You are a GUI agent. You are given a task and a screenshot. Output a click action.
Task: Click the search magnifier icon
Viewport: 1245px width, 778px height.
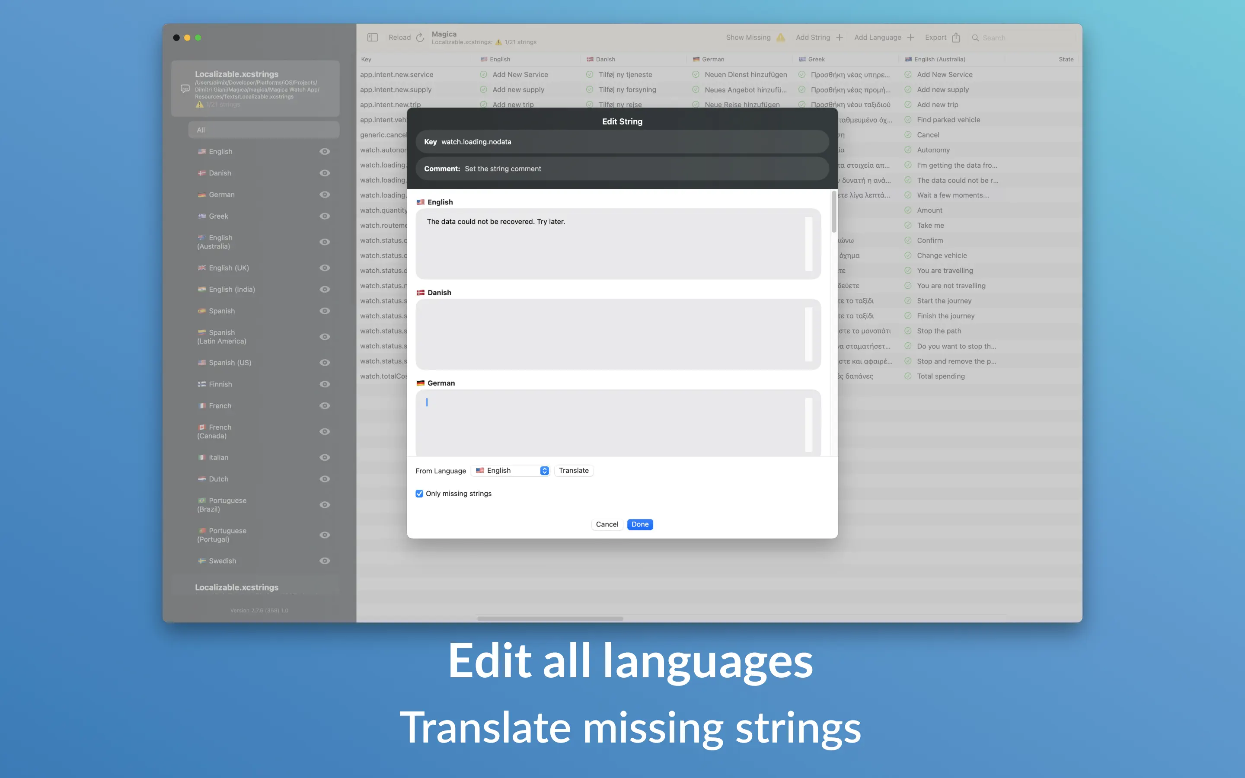pyautogui.click(x=975, y=38)
